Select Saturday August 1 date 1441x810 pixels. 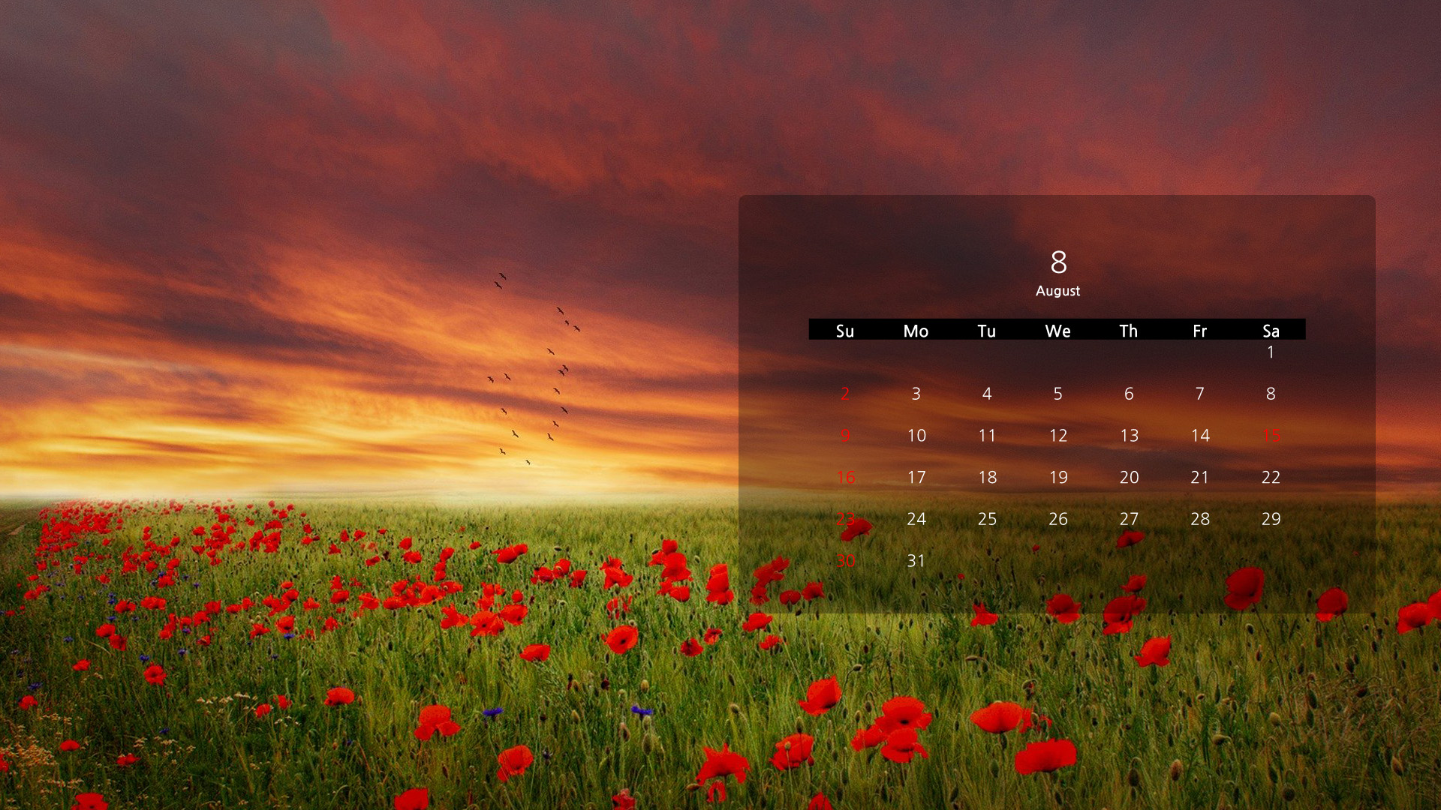tap(1271, 352)
